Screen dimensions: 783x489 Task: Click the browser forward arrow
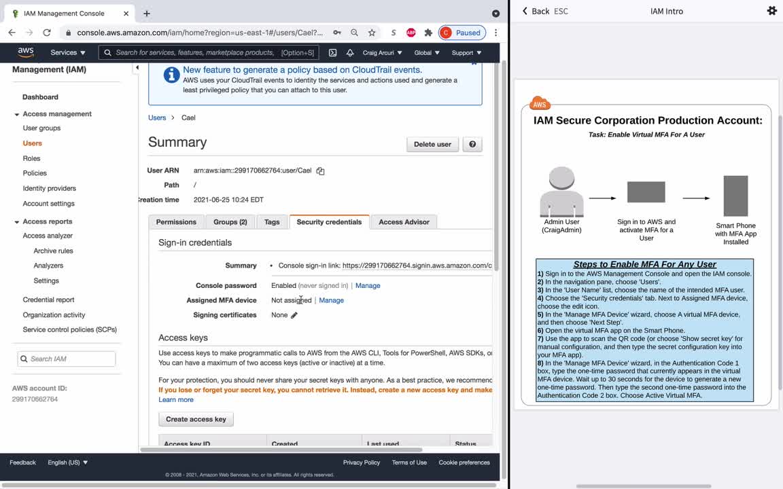tap(29, 33)
